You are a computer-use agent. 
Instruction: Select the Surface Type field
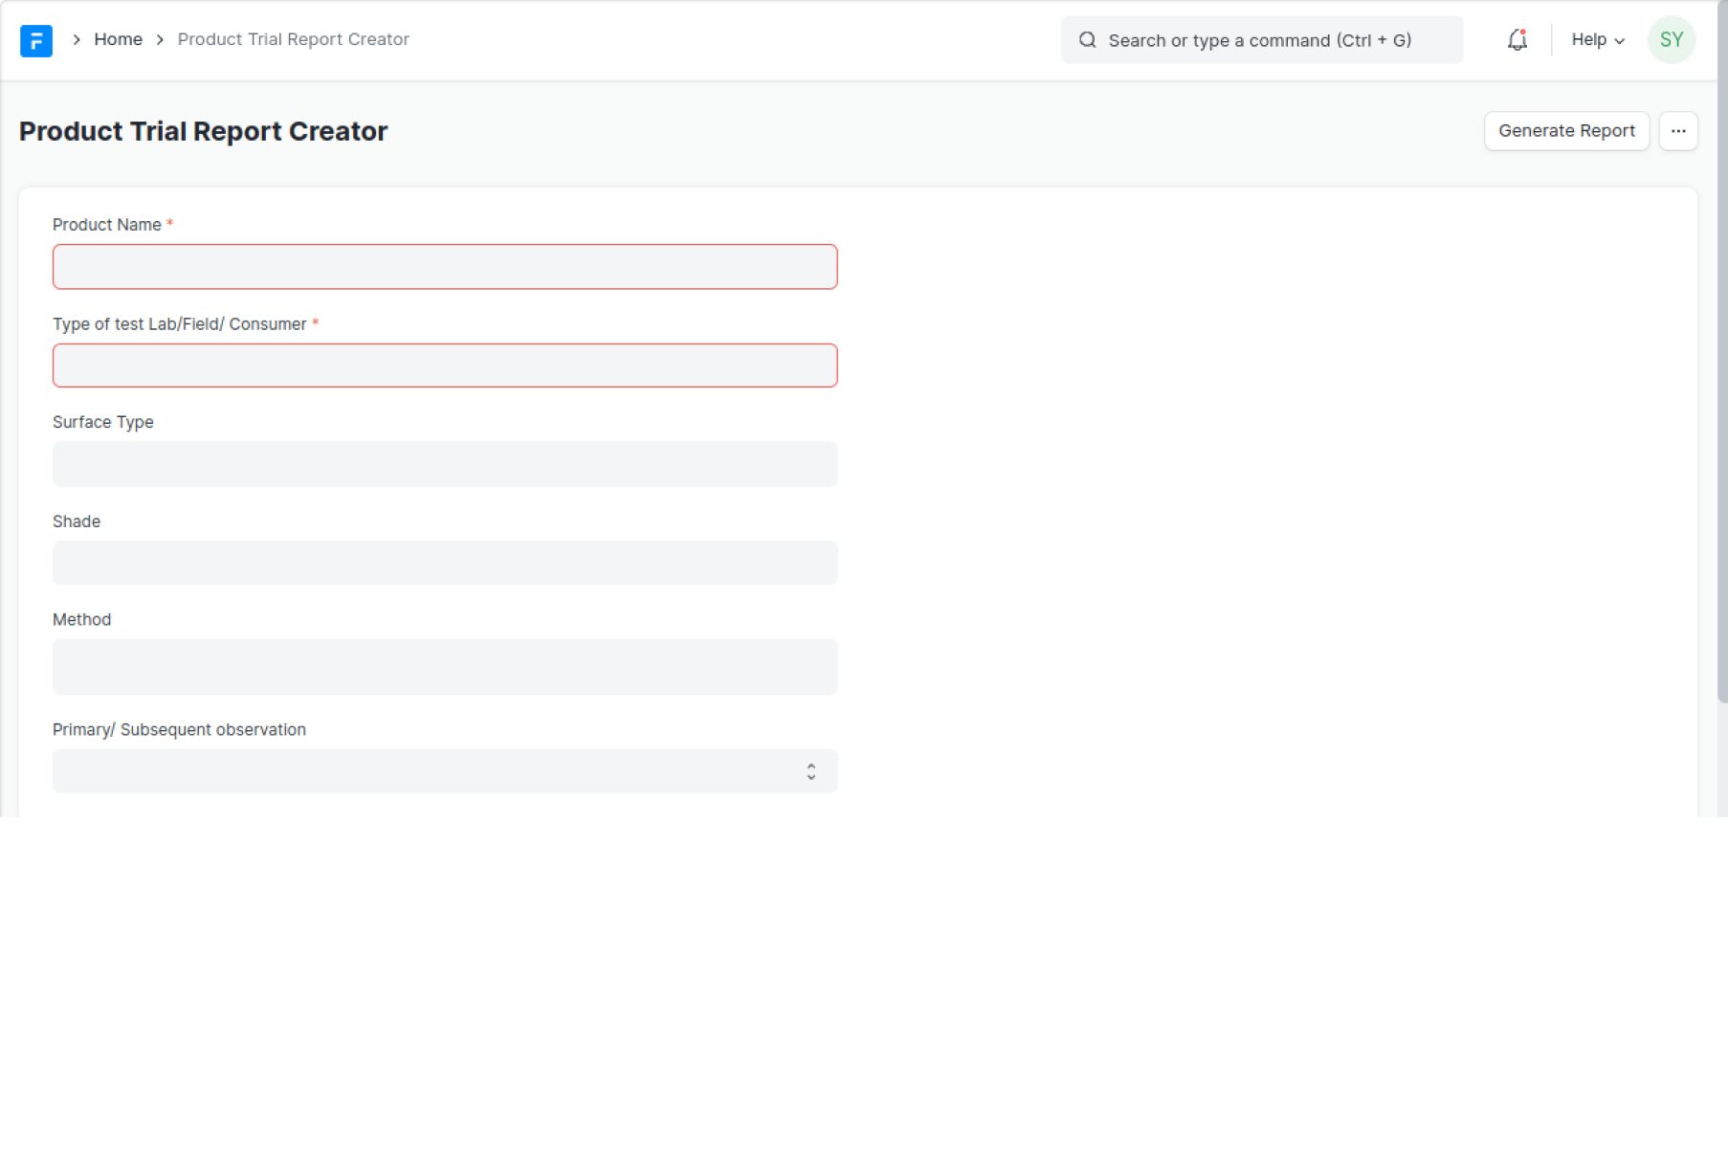coord(445,464)
